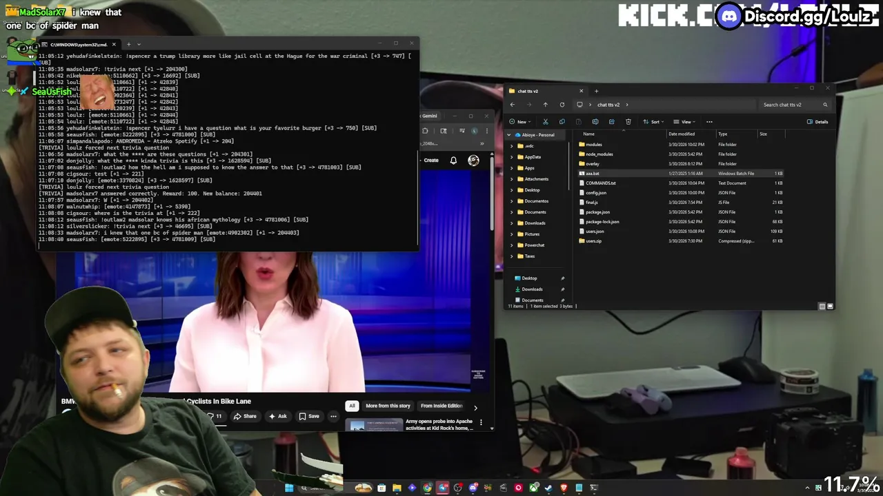Go up one folder level in File Explorer
Image resolution: width=883 pixels, height=496 pixels.
pyautogui.click(x=546, y=105)
